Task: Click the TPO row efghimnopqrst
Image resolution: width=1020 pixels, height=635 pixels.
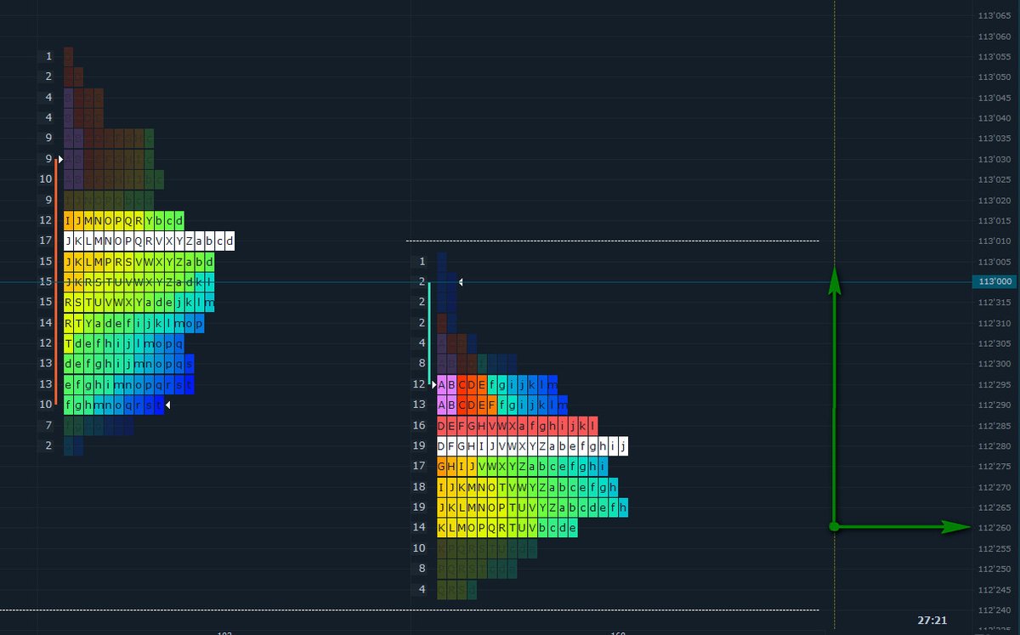Action: [x=129, y=384]
